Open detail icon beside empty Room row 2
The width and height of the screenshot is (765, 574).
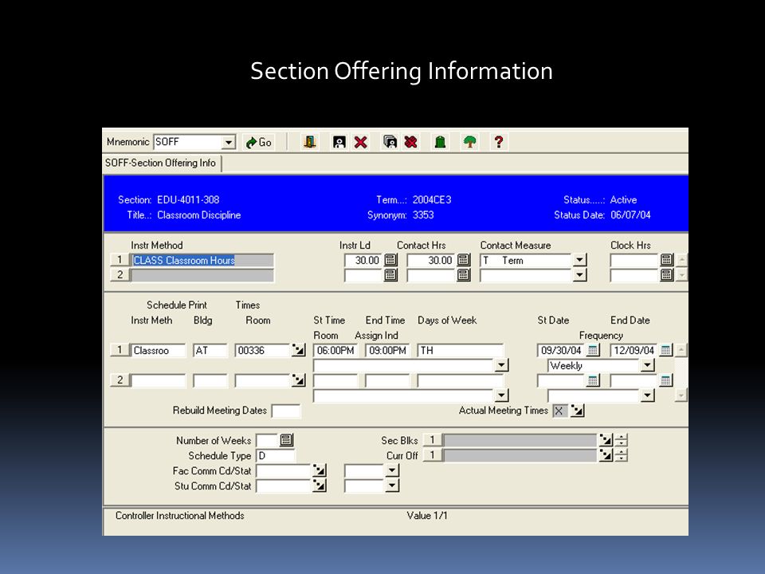coord(298,380)
